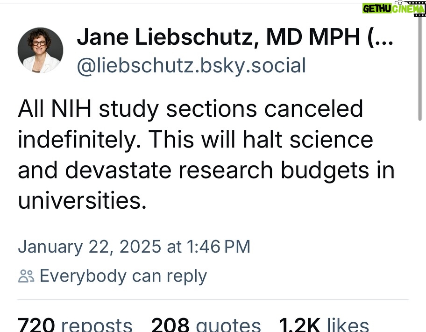Viewport: 426px width, 332px height.
Task: Click the people icon beside Everybody can reply
Action: (26, 276)
